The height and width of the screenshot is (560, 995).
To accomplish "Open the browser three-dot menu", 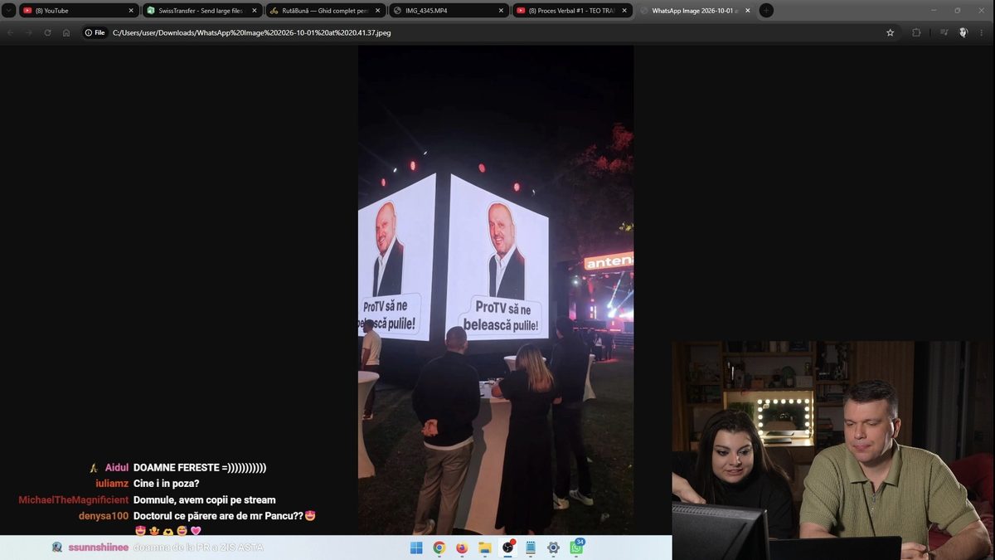I will point(983,32).
